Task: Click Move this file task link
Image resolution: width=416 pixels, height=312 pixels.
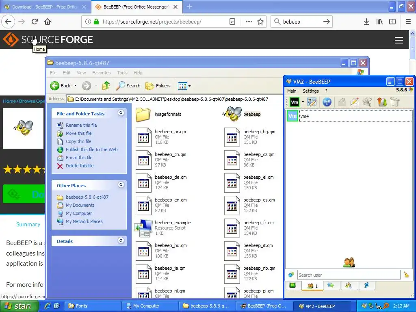Action: coord(78,133)
